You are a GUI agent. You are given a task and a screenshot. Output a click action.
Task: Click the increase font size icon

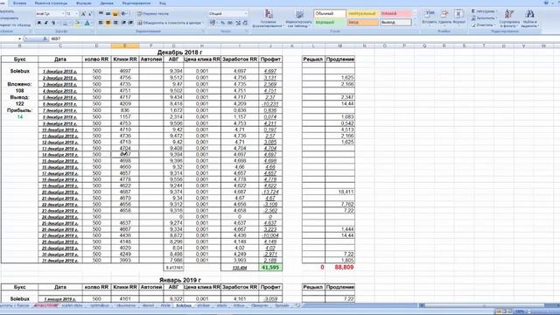(x=83, y=14)
